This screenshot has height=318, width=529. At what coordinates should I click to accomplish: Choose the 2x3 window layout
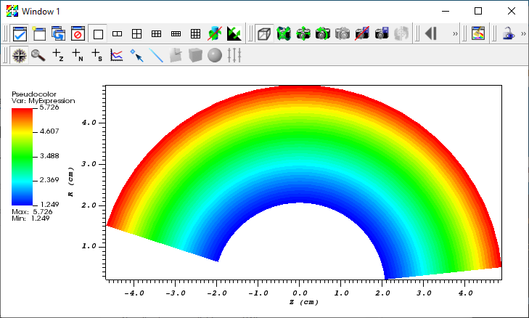pos(156,33)
